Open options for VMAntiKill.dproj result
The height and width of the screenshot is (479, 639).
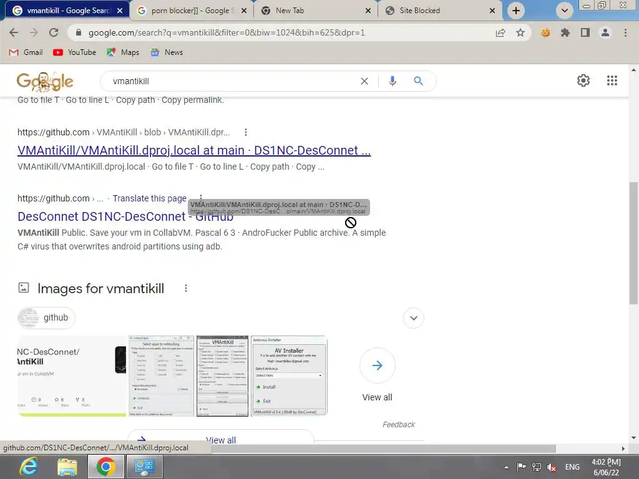pyautogui.click(x=245, y=132)
